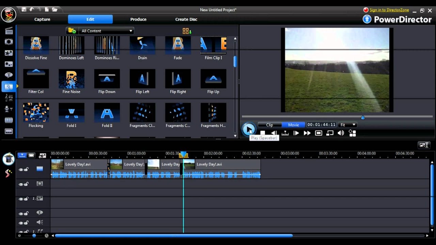
Task: Select the Fade transition thumbnail
Action: [178, 45]
